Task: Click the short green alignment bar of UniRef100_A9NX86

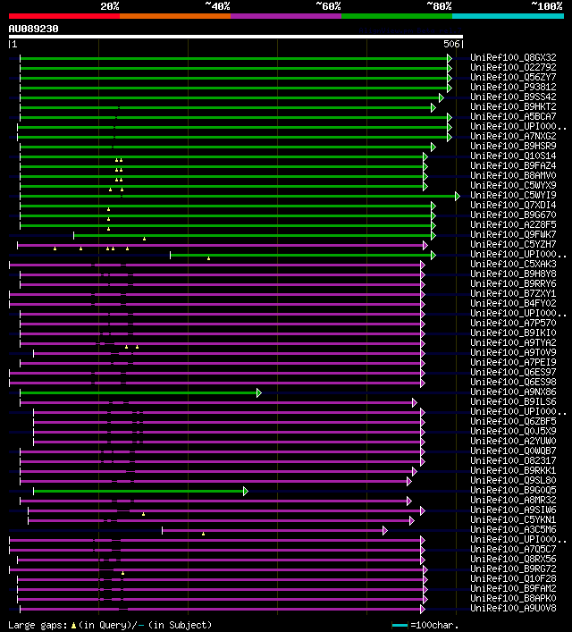Action: tap(139, 393)
